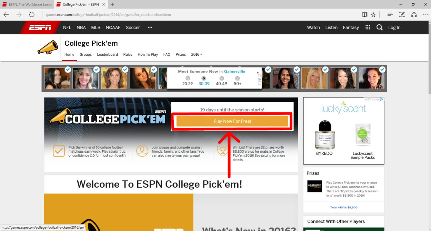Click the Gainesville link in the match ad
This screenshot has width=431, height=231.
[234, 71]
